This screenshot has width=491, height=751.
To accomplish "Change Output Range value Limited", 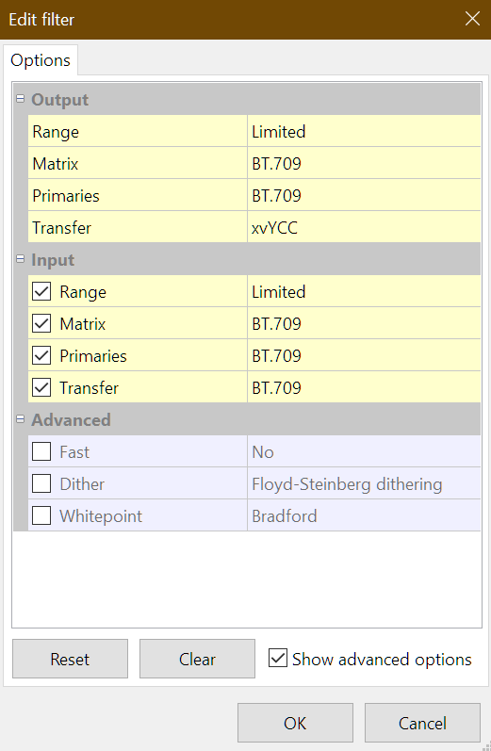I will [x=364, y=131].
